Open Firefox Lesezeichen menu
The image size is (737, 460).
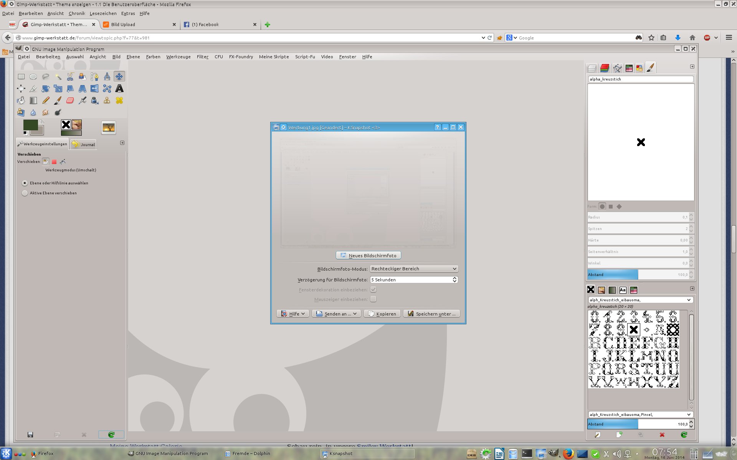[x=103, y=13]
